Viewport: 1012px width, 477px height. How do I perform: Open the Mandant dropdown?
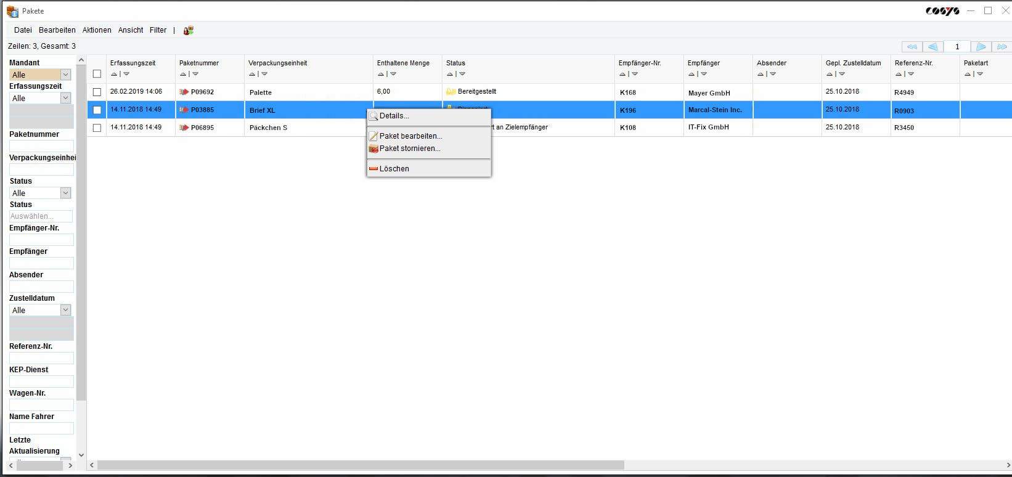(65, 75)
